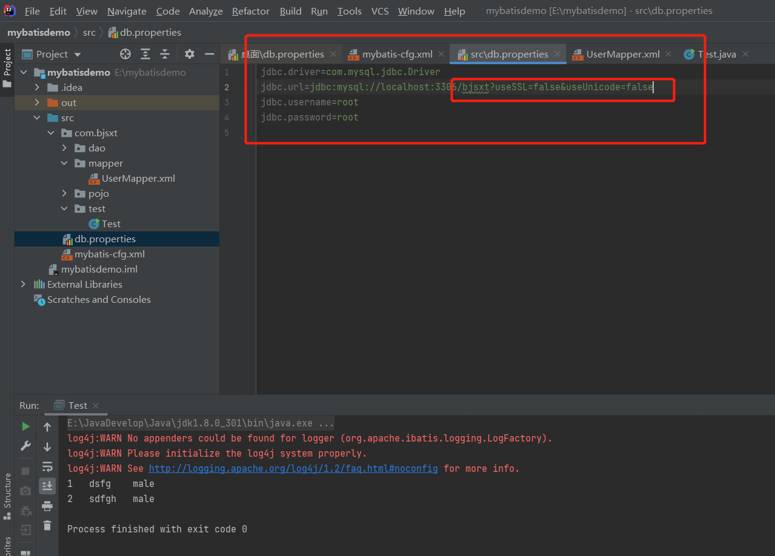This screenshot has height=556, width=775.
Task: Click the down arrow in Run console
Action: (x=47, y=447)
